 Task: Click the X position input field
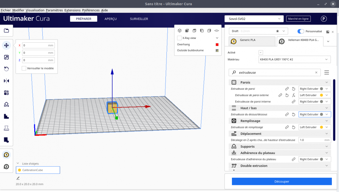click(39, 45)
